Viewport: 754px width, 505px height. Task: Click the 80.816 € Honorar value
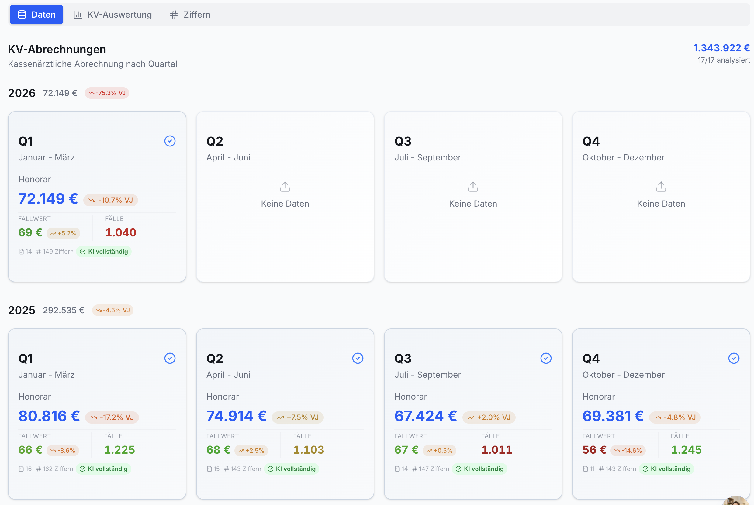[49, 416]
